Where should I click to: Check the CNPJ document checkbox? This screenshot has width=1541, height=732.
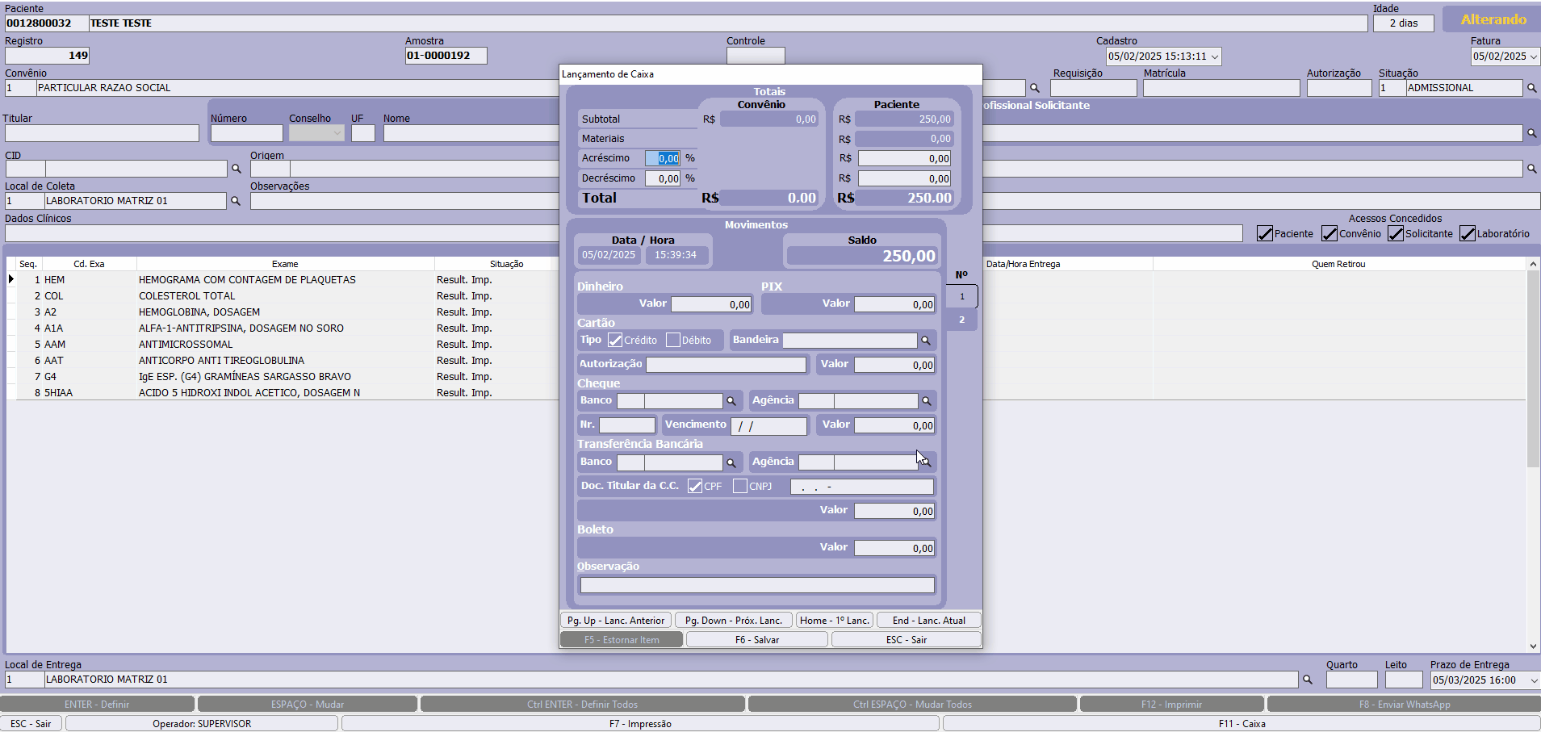click(740, 486)
